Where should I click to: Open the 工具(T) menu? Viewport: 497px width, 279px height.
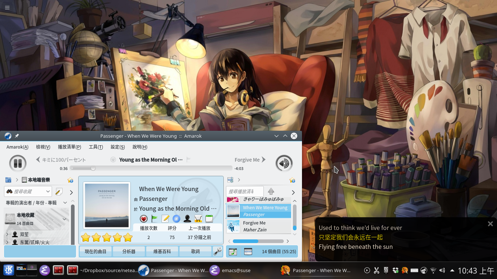96,147
